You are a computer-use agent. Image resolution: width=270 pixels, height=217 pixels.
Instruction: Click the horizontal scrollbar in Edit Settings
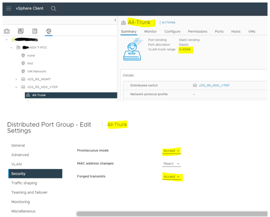pos(171,214)
